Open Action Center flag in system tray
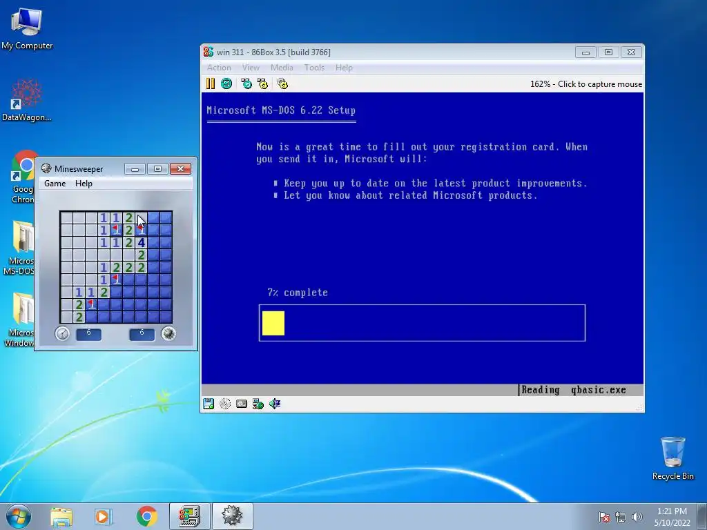Image resolution: width=707 pixels, height=530 pixels. click(604, 517)
